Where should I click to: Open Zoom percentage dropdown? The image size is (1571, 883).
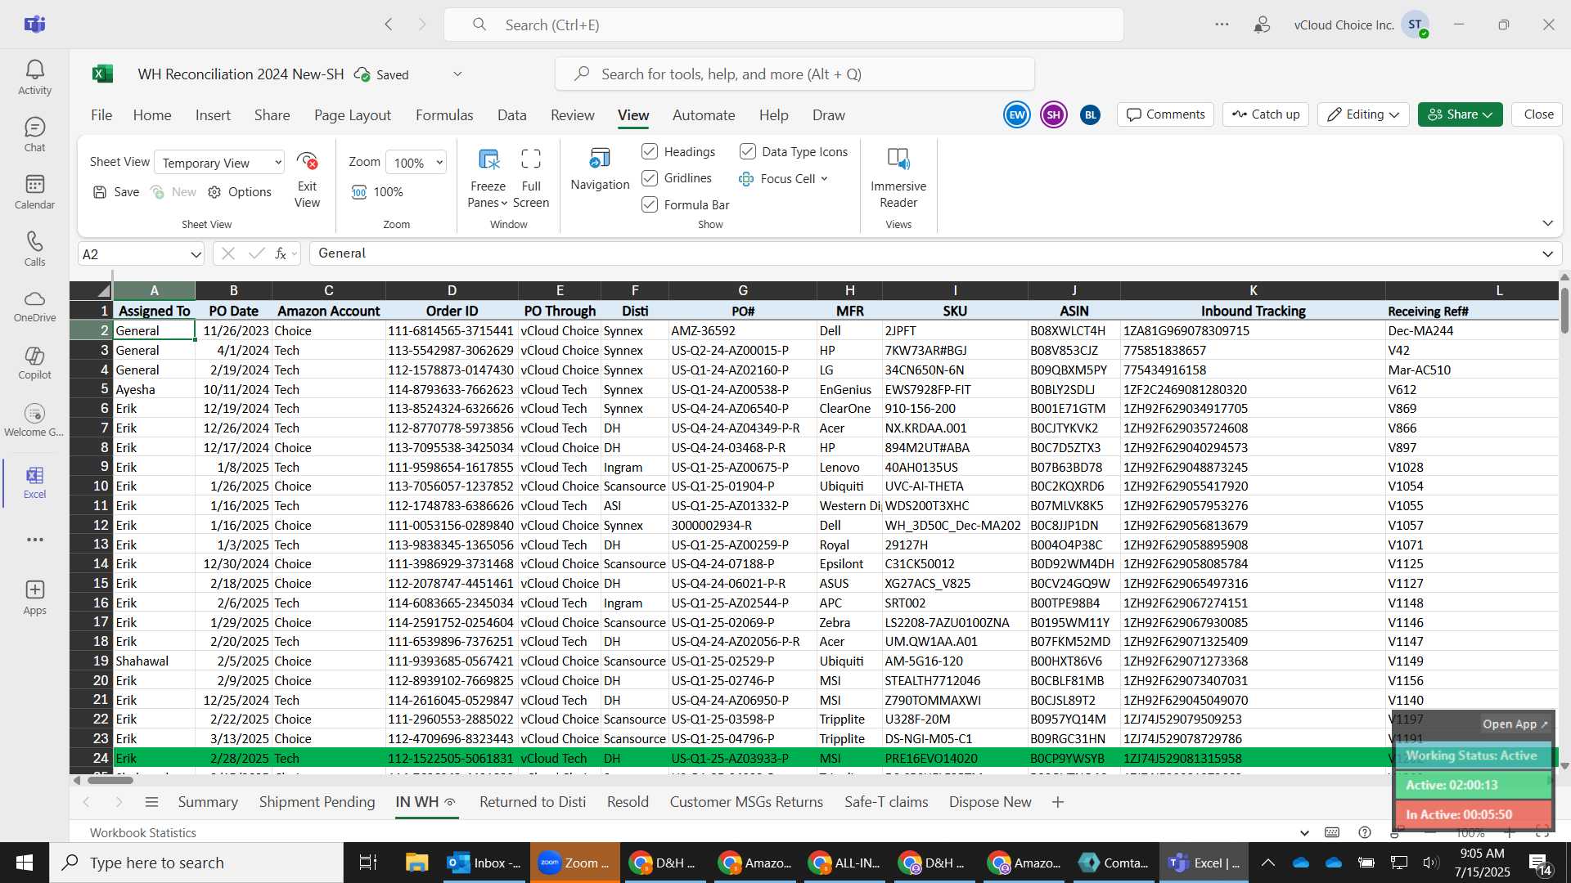coord(416,163)
